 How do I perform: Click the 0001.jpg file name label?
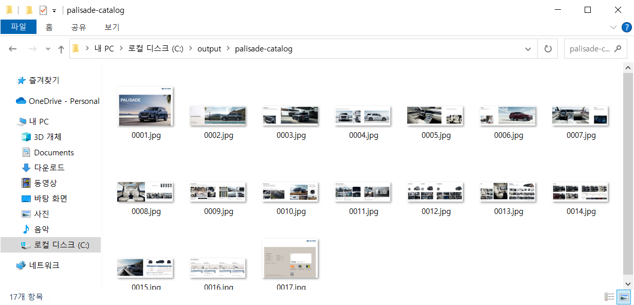(146, 135)
